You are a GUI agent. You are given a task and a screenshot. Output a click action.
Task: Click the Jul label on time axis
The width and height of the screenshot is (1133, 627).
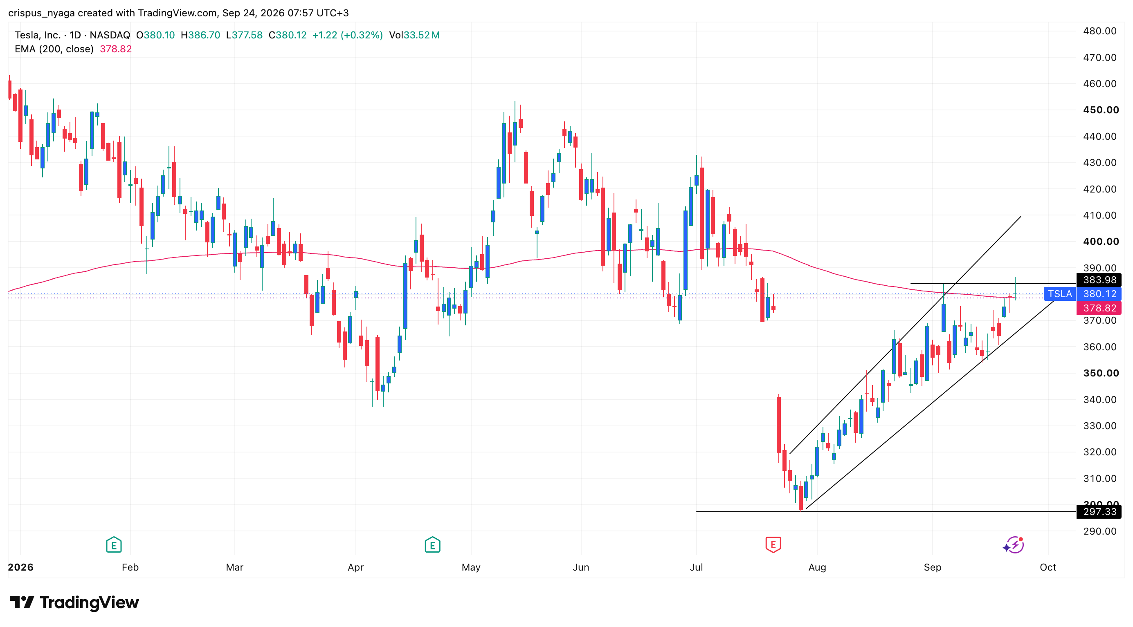[x=696, y=567]
